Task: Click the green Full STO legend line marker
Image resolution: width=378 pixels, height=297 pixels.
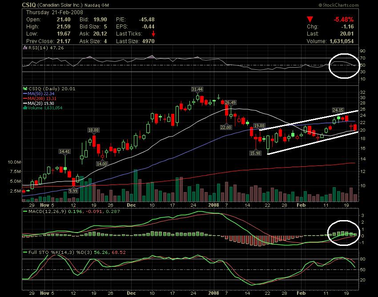Action: point(25,253)
